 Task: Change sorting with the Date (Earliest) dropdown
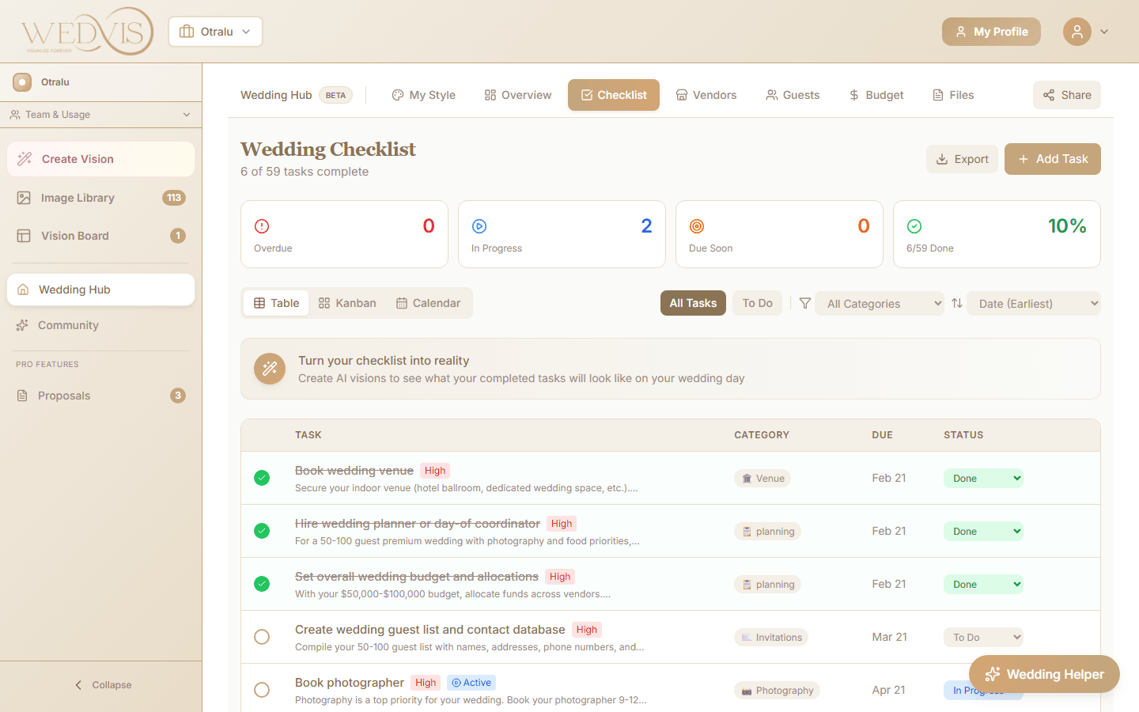click(x=1034, y=303)
